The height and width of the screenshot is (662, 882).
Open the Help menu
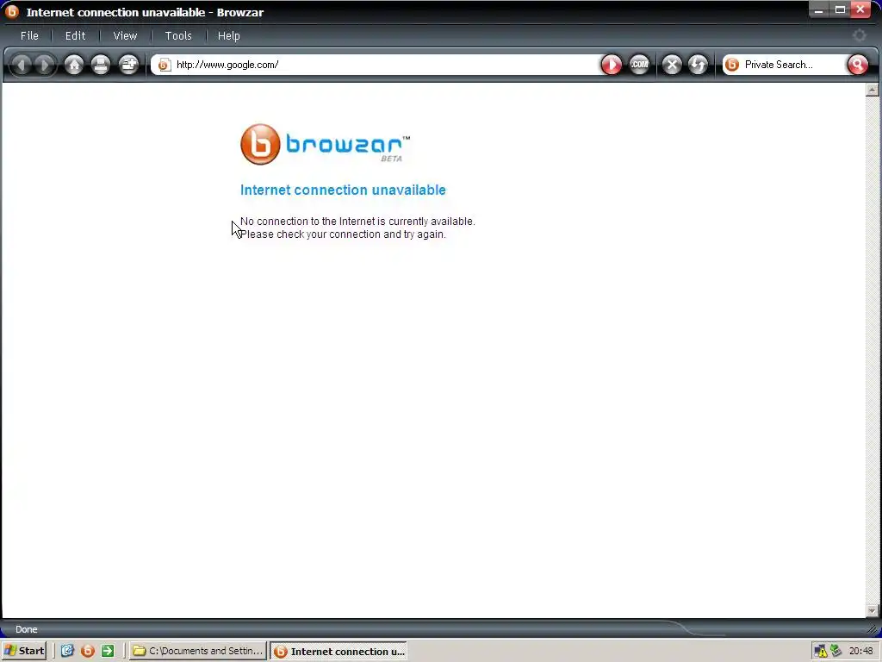pyautogui.click(x=229, y=35)
